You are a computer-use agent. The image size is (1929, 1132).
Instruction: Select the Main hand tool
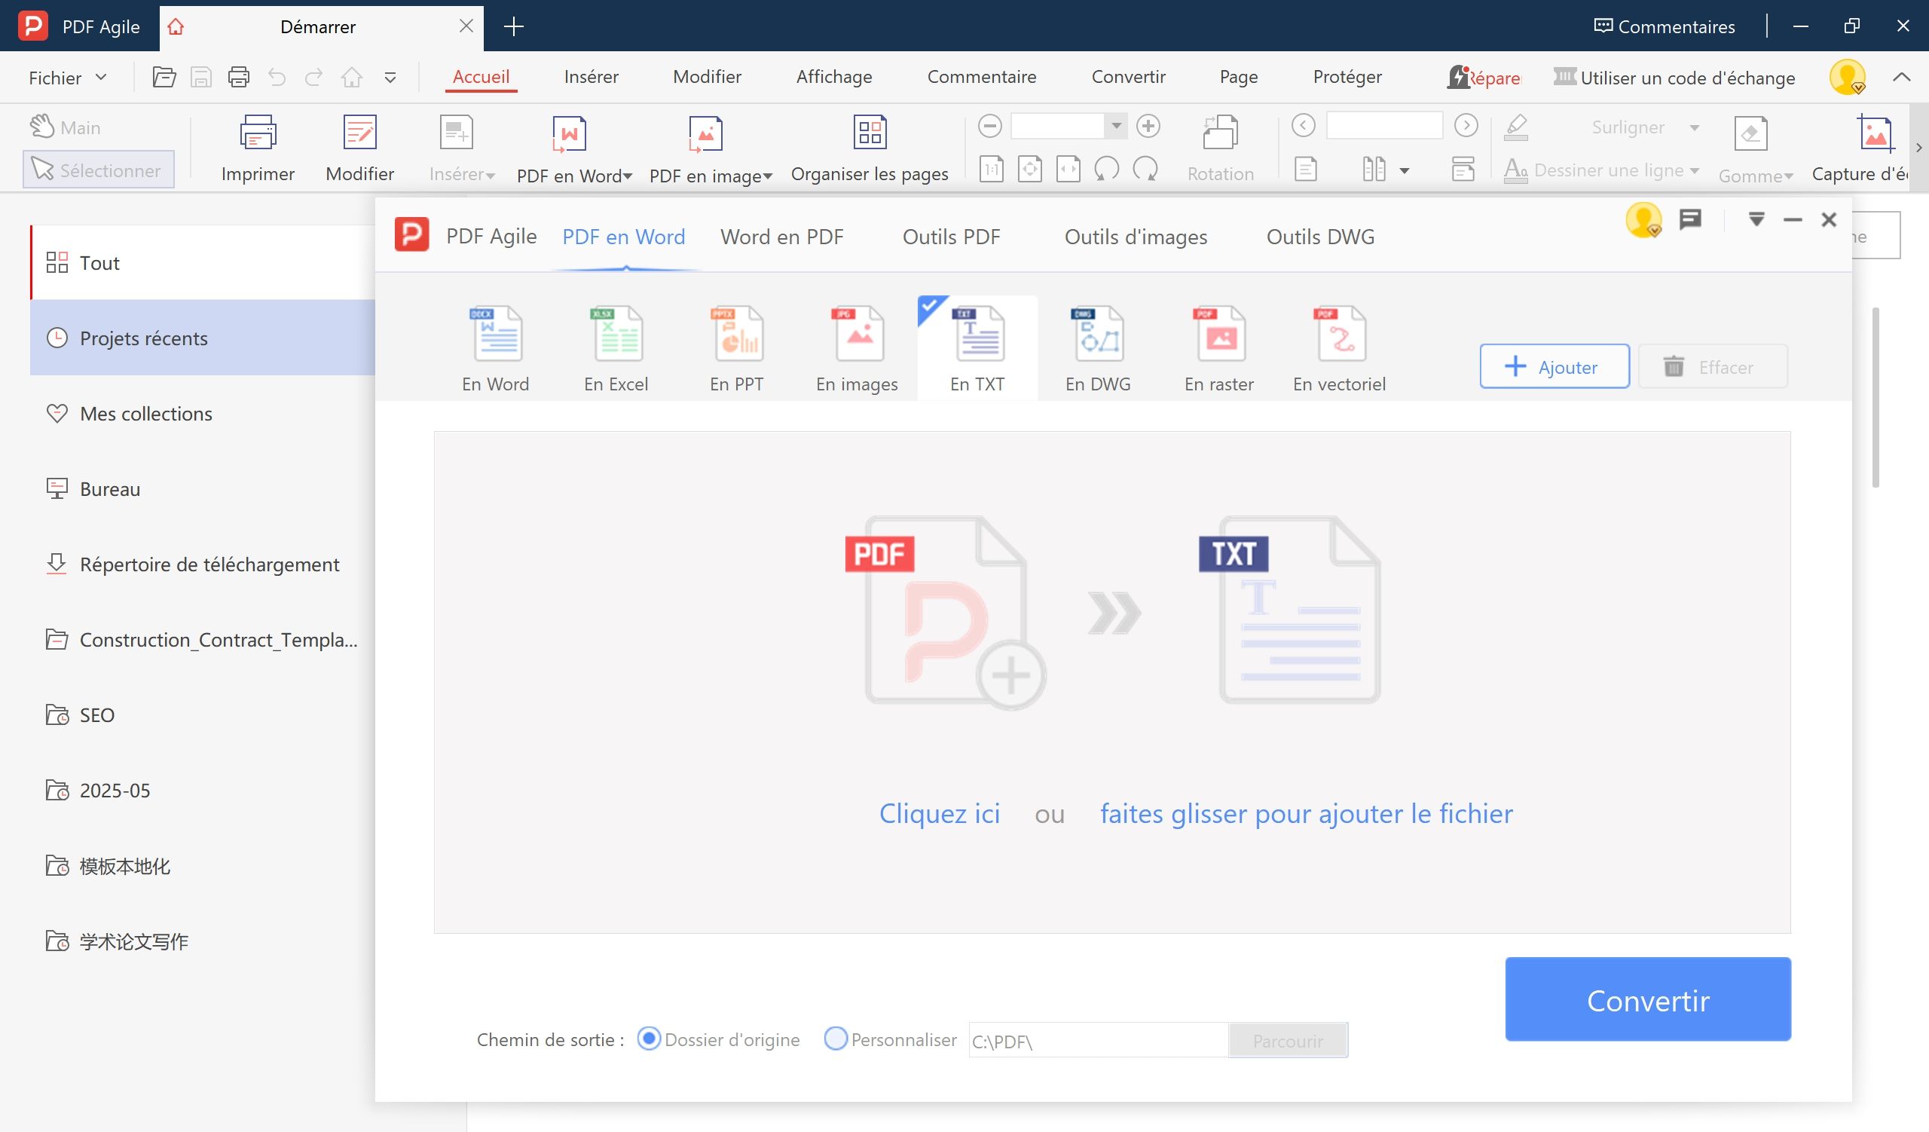(65, 127)
